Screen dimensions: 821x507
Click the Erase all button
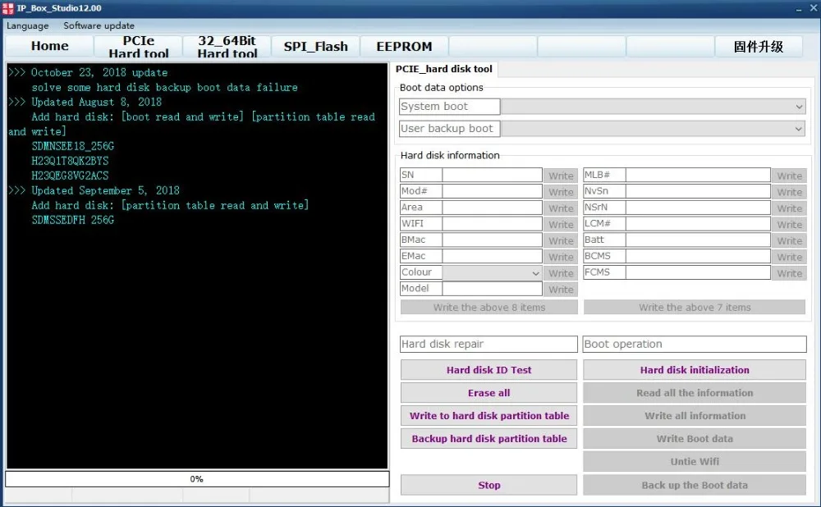[489, 393]
